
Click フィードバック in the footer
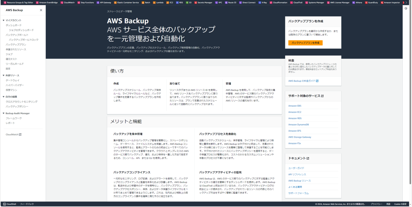tap(27, 204)
